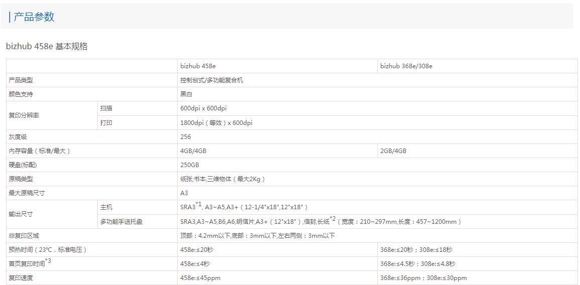Select the 最大原稿尺寸 row label
580x285 pixels.
click(27, 193)
